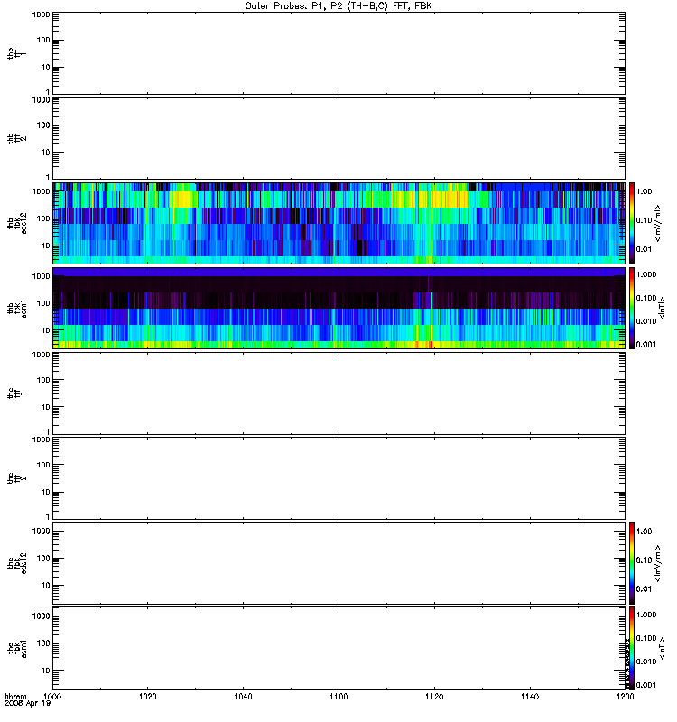Select the empty thb fft 2 plot panel
The image size is (677, 722).
coord(338,138)
